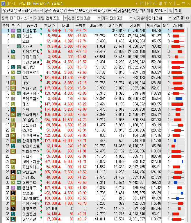Open the 시가총액 전체조회 dropdown

pos(170,18)
